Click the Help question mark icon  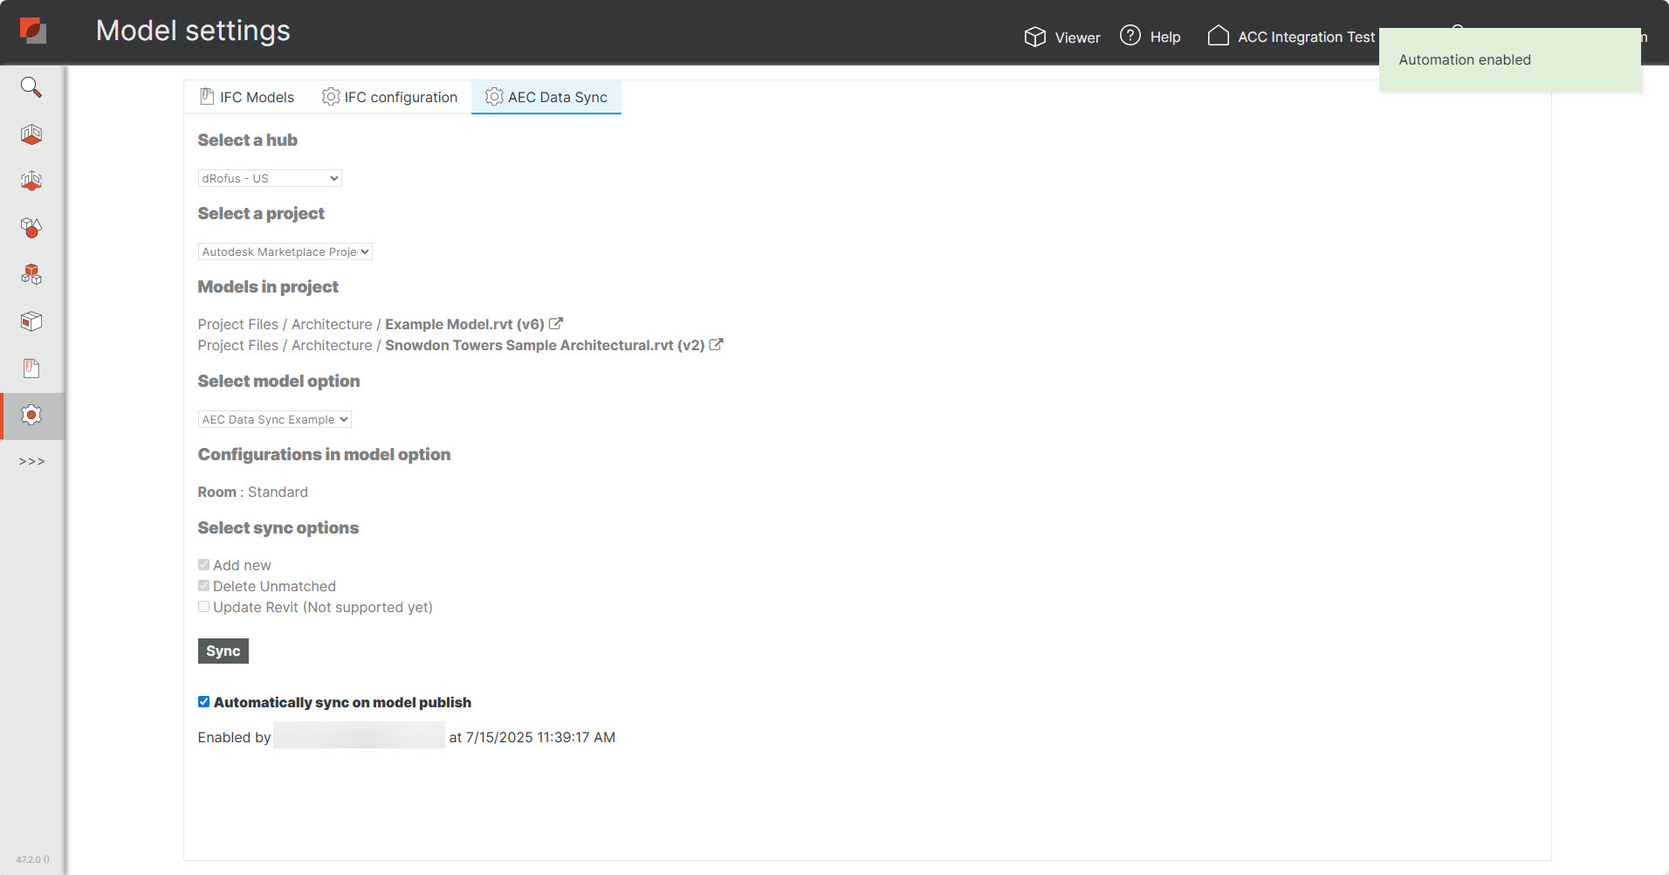1130,36
